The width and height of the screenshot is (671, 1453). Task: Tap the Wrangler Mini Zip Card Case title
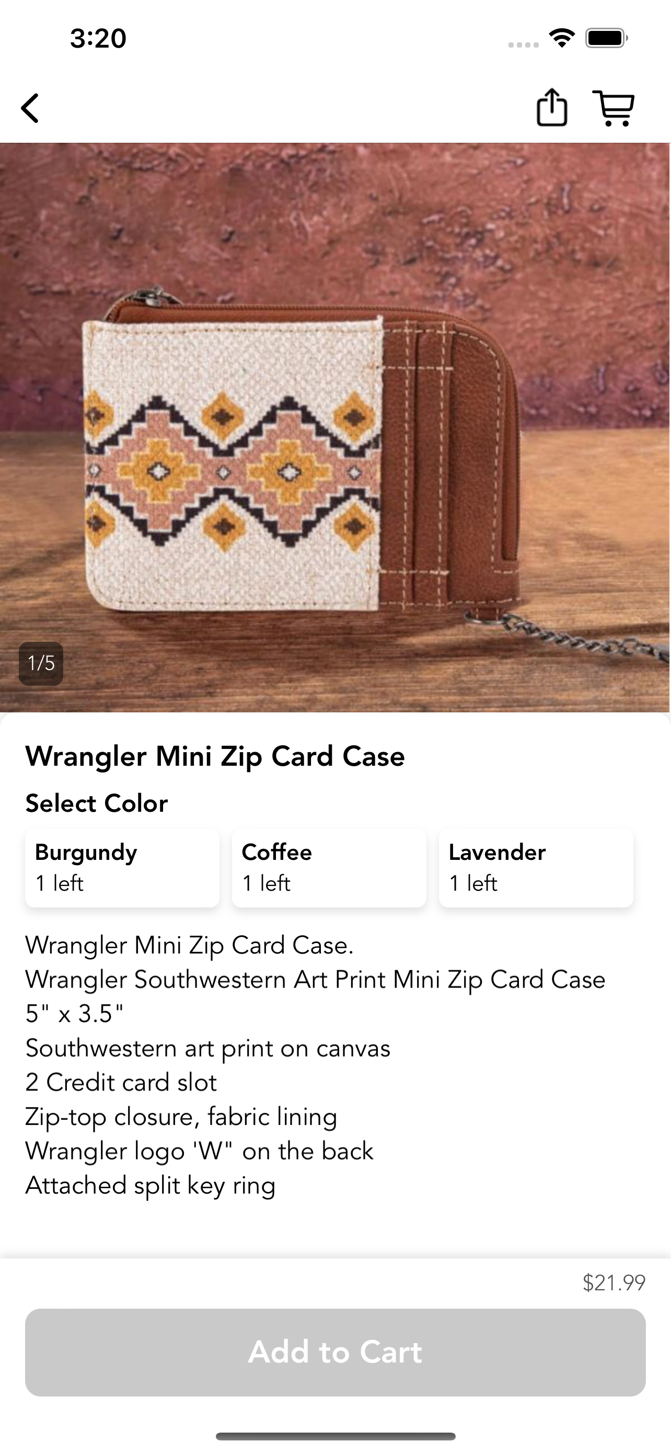click(215, 756)
